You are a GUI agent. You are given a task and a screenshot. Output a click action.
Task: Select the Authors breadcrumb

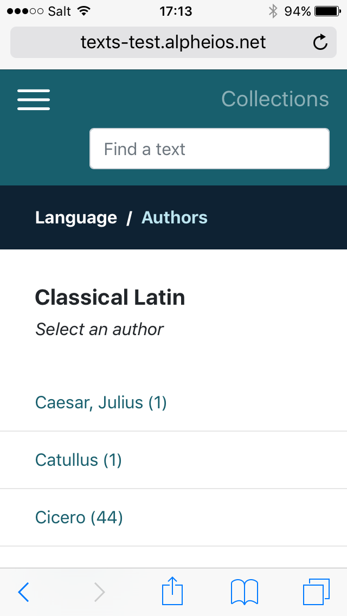[x=175, y=217]
